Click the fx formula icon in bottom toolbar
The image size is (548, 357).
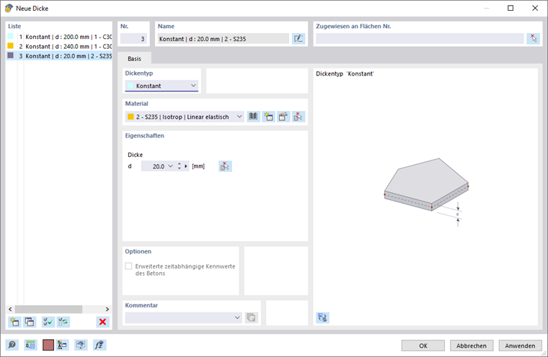(x=100, y=345)
